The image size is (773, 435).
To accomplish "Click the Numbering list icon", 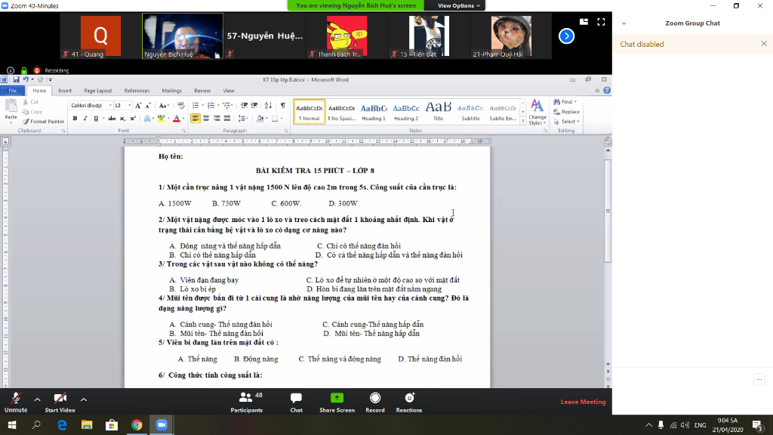I will 211,105.
